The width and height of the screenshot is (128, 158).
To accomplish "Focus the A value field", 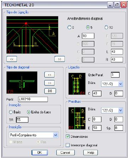I will click(88, 36).
